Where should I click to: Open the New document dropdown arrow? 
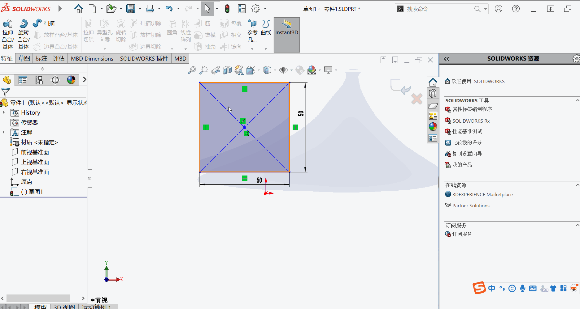click(x=102, y=9)
